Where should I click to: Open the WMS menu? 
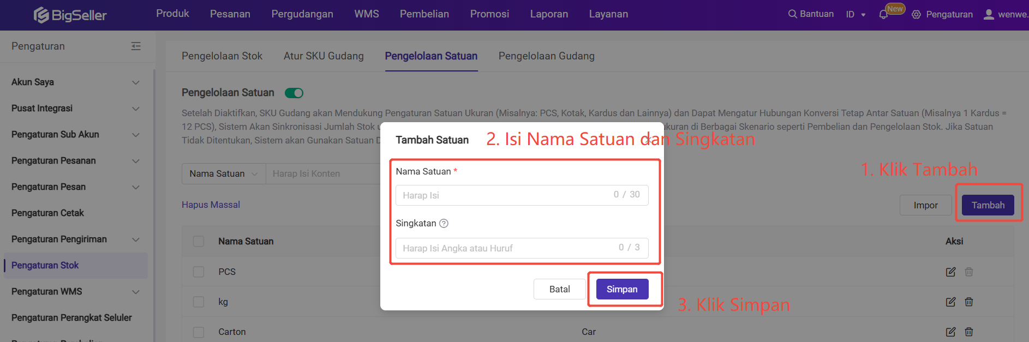click(x=367, y=14)
